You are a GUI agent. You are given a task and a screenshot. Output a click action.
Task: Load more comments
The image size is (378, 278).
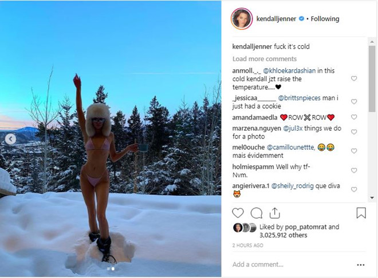click(x=265, y=59)
